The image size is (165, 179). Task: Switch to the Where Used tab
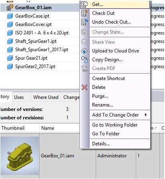pos(46,97)
